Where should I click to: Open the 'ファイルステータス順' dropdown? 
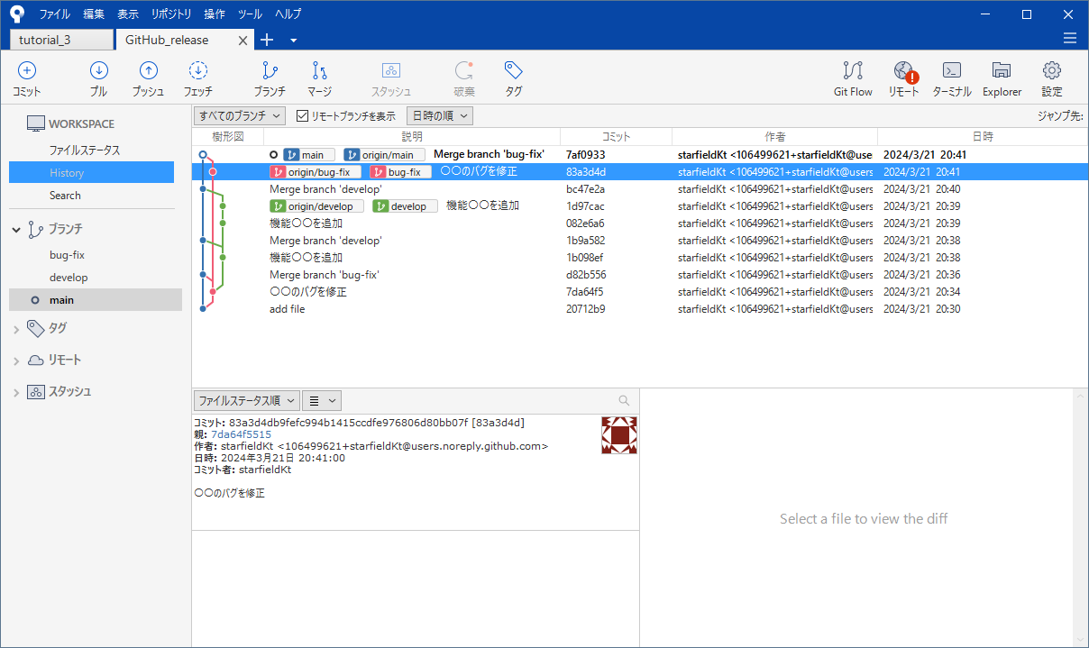click(246, 400)
